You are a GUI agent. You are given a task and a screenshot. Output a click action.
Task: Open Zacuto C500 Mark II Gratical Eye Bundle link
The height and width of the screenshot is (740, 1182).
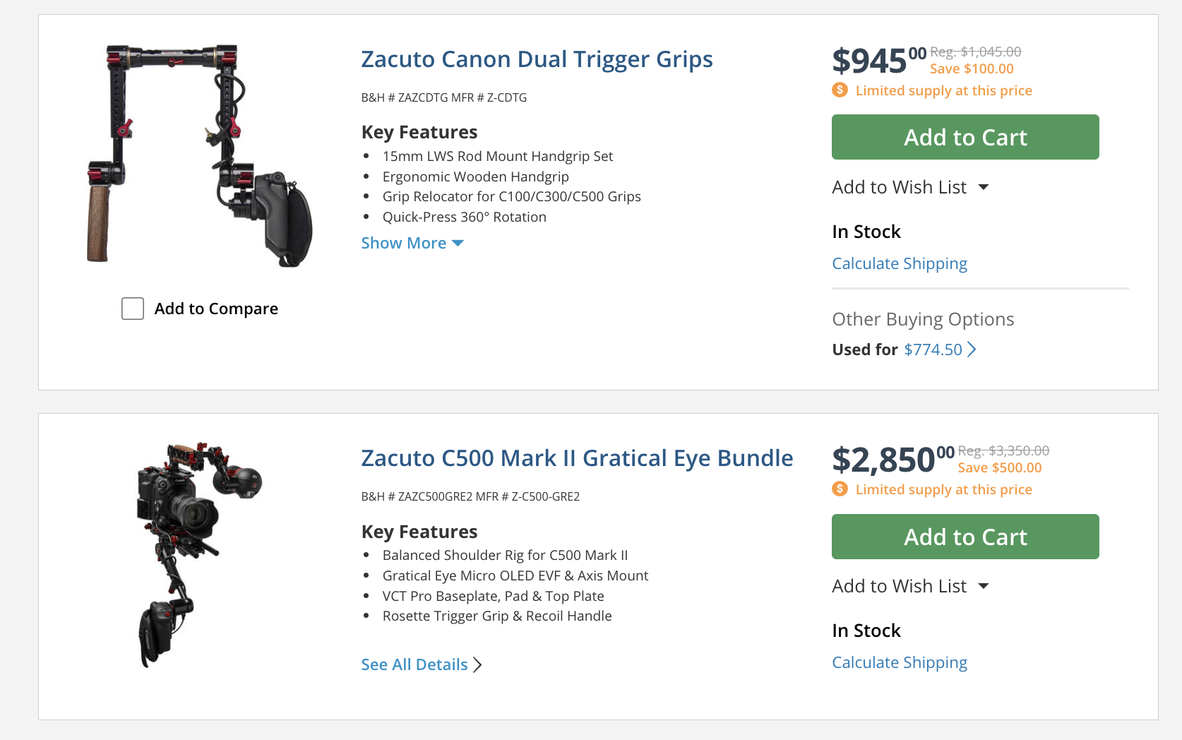[x=577, y=458]
